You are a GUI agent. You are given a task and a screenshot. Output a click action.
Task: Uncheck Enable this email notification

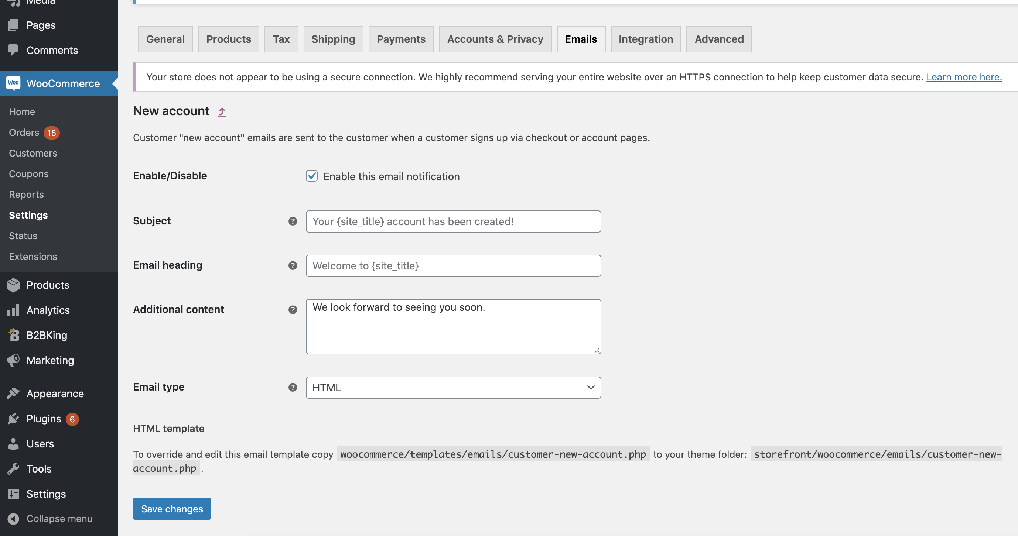pos(312,176)
